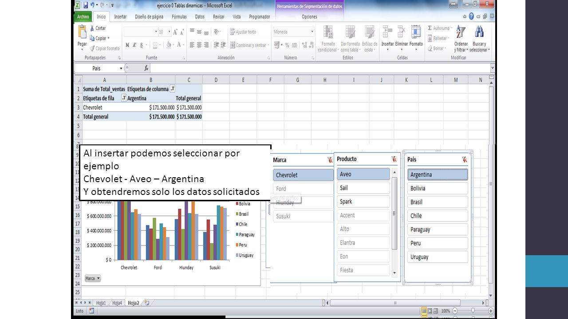Switch to the Hoja4 sheet tab
Image resolution: width=568 pixels, height=319 pixels.
[117, 303]
